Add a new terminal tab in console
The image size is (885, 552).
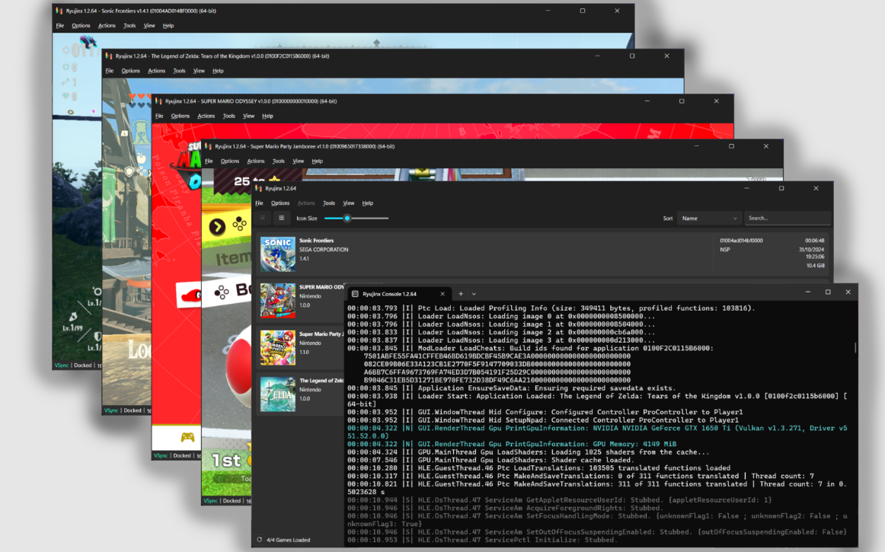[461, 293]
